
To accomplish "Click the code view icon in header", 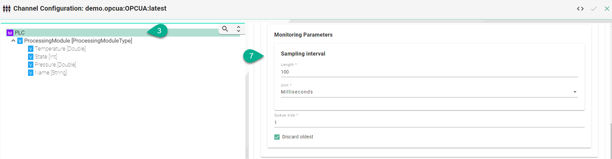I will pos(580,9).
